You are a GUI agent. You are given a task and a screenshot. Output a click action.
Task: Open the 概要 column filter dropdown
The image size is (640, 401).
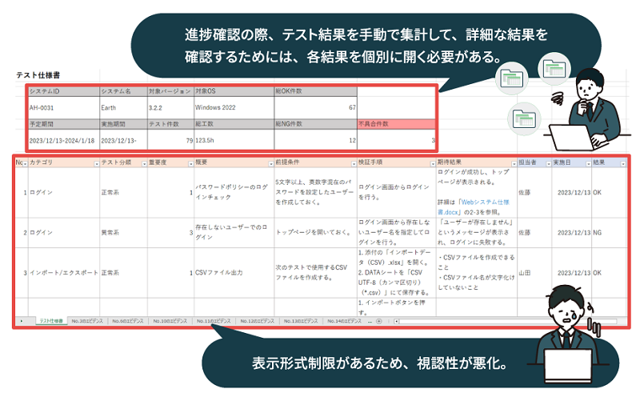(x=271, y=164)
